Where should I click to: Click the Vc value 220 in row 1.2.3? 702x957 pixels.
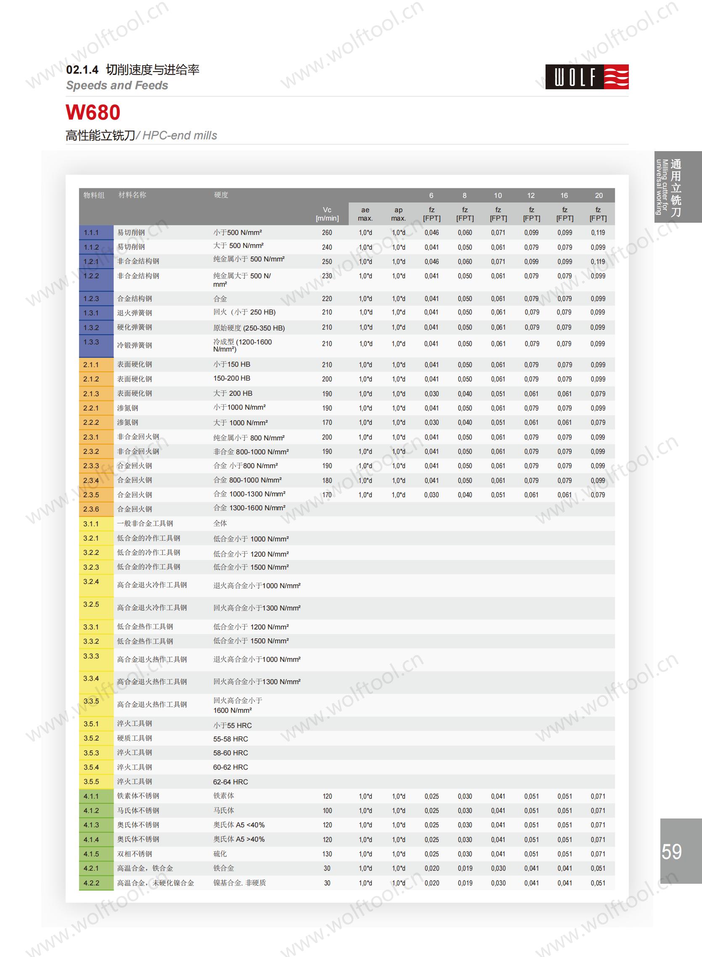click(327, 299)
